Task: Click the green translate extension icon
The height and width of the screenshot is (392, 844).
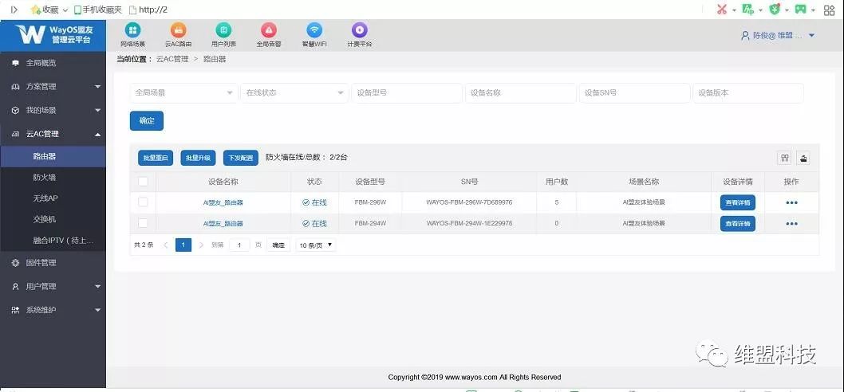Action: pyautogui.click(x=747, y=9)
